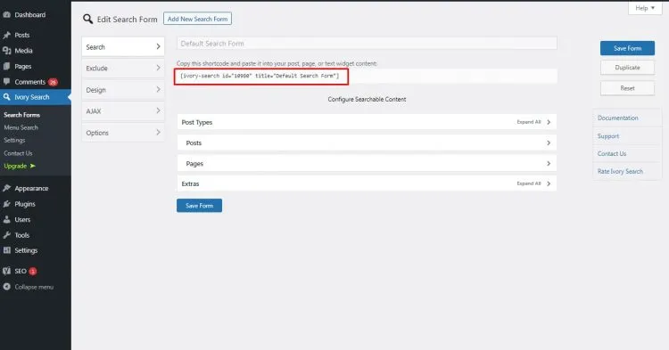Screen dimensions: 669x350
Task: Click magnifier icon beside Edit Search Form
Action: pos(88,20)
